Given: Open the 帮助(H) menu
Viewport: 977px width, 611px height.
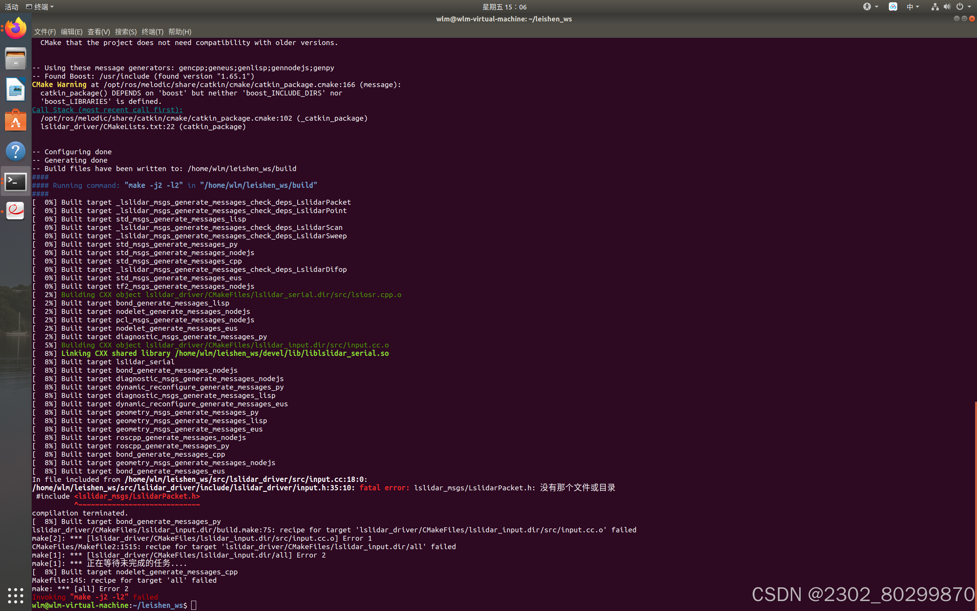Looking at the screenshot, I should click(180, 32).
